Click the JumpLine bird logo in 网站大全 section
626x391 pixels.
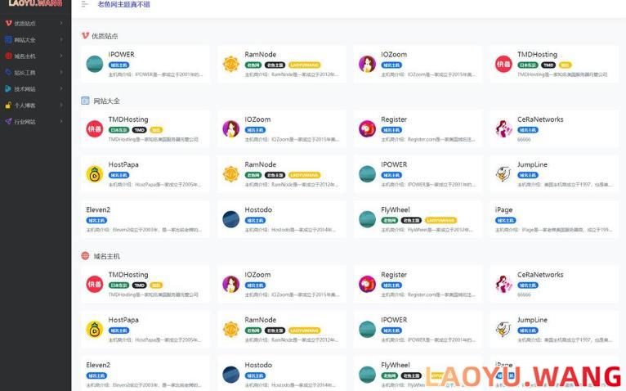(x=503, y=173)
